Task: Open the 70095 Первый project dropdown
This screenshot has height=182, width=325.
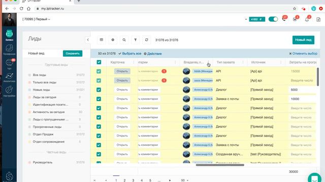Action: (36, 19)
